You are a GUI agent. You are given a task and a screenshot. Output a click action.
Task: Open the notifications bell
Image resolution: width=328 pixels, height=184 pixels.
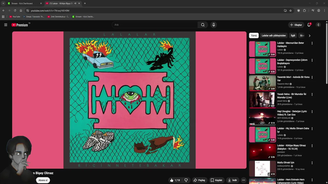309,25
